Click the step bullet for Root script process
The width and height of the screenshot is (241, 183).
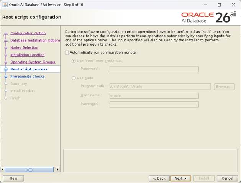[x=6, y=69]
